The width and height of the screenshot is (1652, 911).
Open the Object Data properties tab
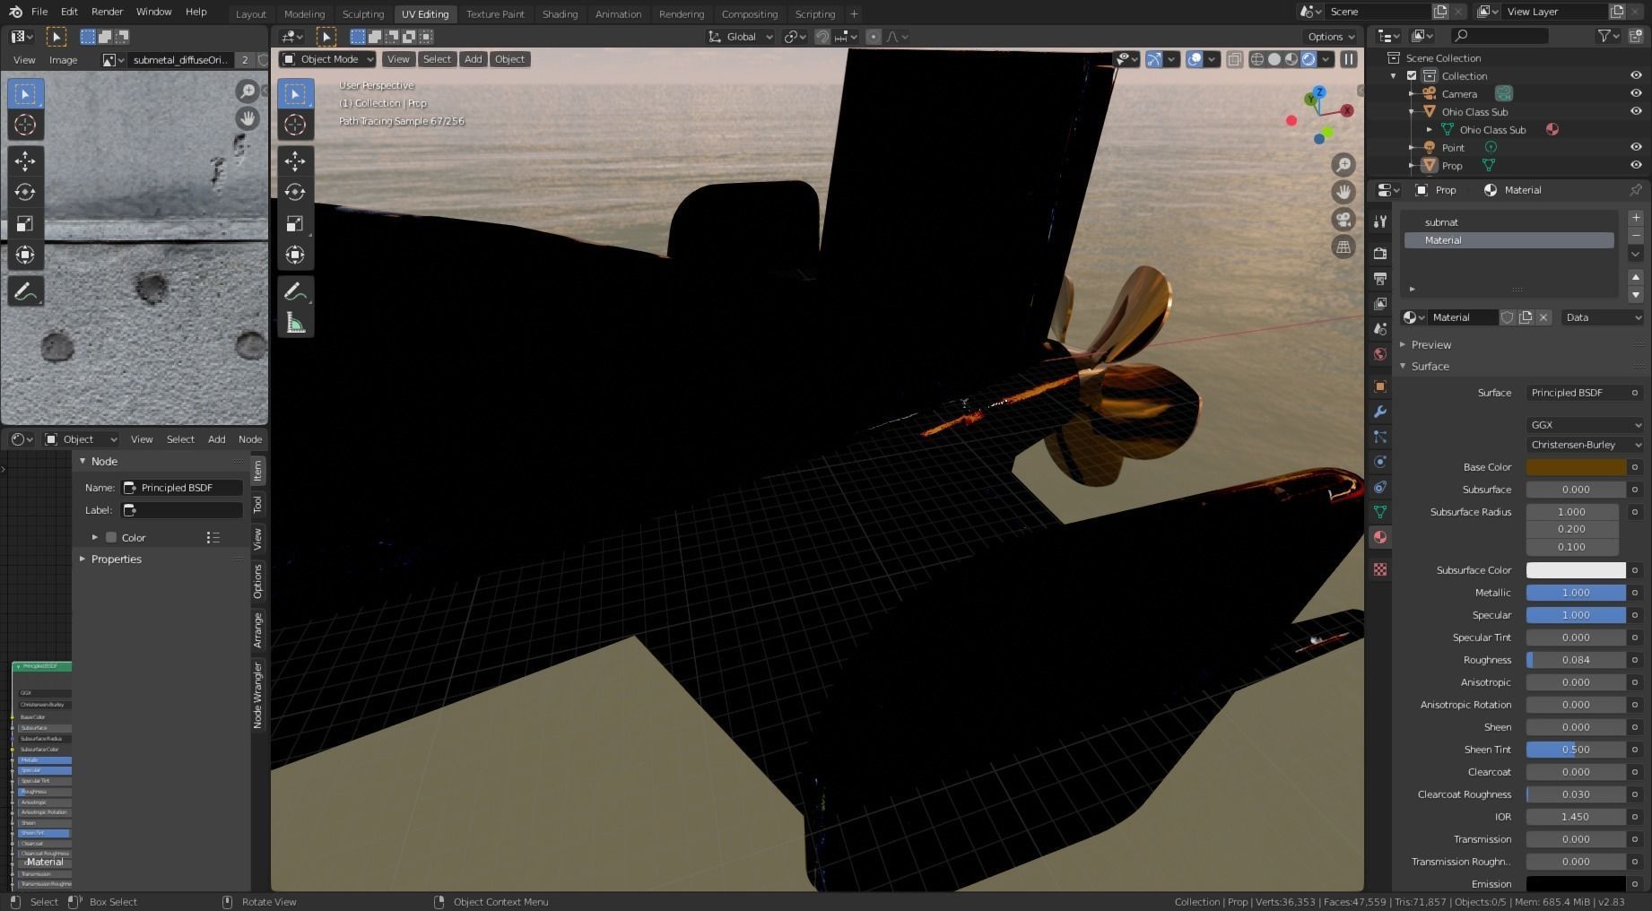tap(1380, 512)
